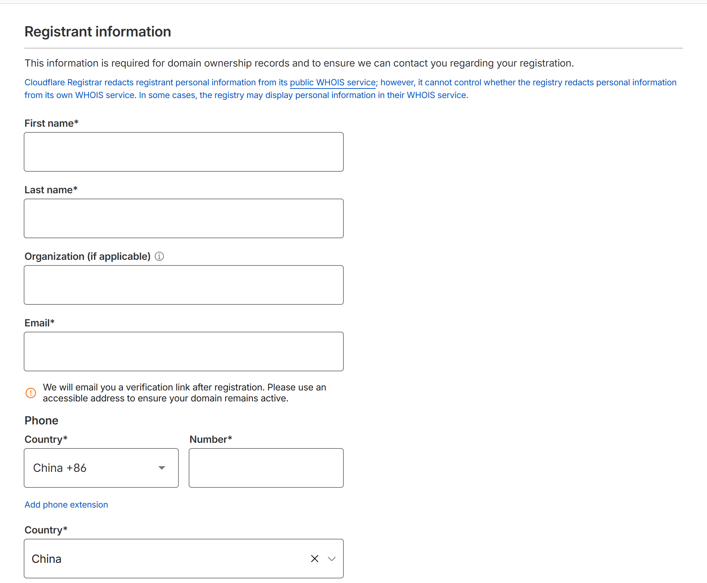
Task: Clear the China country selection with X
Action: click(x=314, y=559)
